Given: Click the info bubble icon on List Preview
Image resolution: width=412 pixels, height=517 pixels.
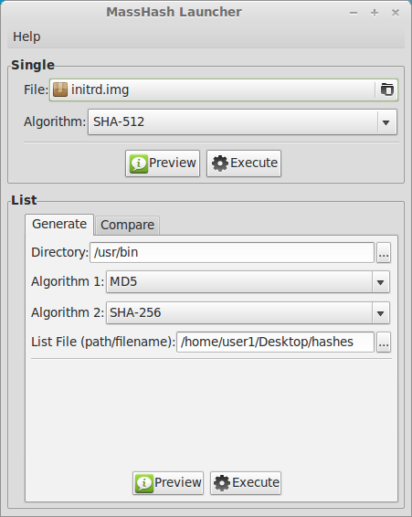Looking at the screenshot, I should point(143,483).
